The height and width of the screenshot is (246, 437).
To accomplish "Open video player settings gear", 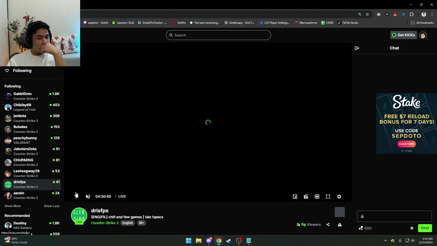I will tap(339, 196).
